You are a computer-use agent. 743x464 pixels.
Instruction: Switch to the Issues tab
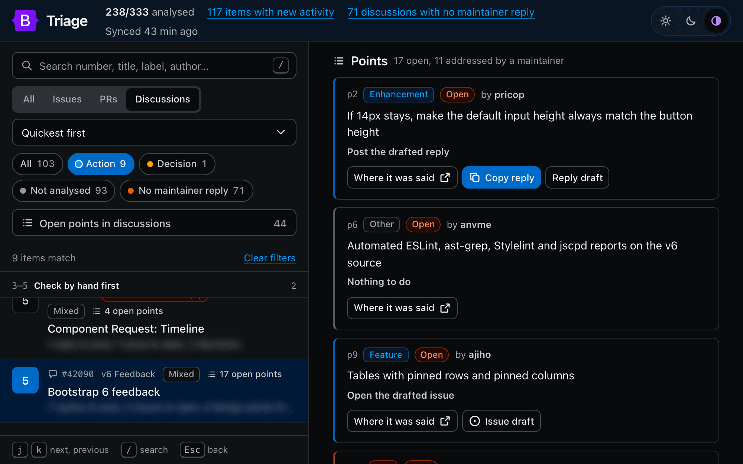point(67,99)
